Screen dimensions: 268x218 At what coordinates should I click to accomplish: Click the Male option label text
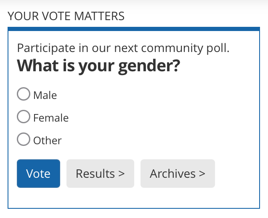(x=45, y=95)
